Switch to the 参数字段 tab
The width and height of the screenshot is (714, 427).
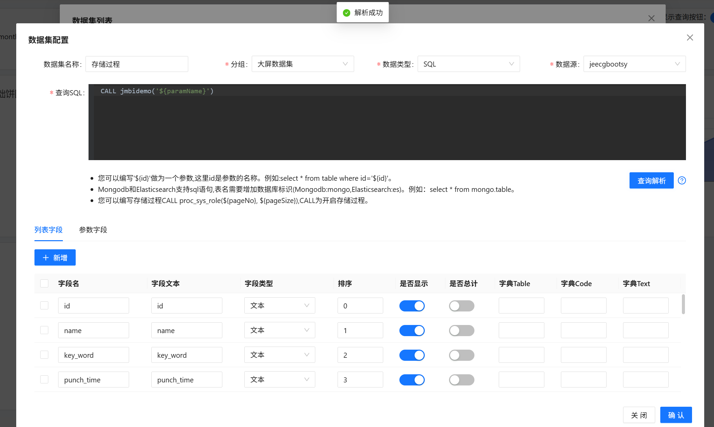[x=93, y=230]
